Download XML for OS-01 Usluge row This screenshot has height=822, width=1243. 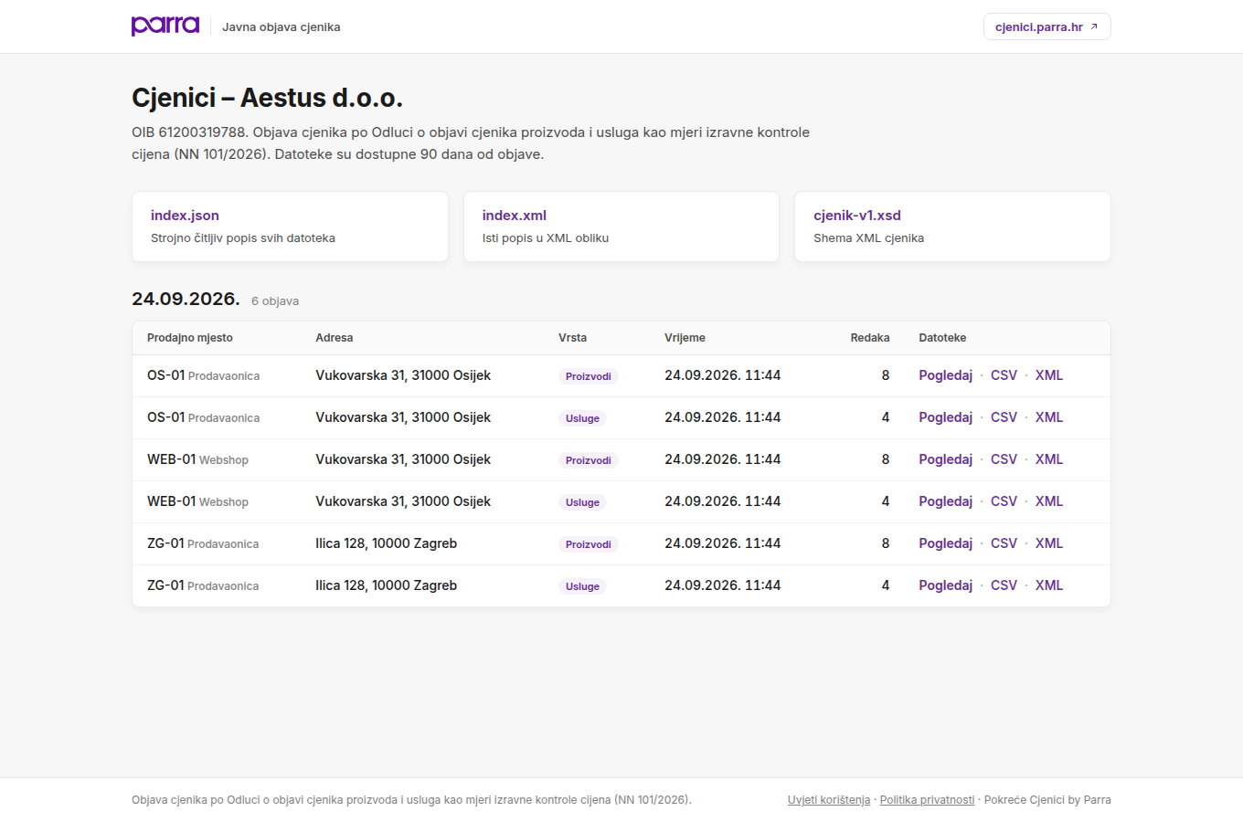(x=1049, y=417)
